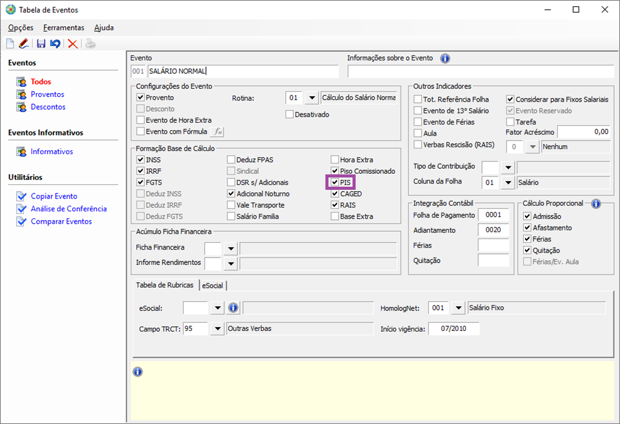
Task: Click the checkmark icon beside Comparar Eventos
Action: click(22, 221)
